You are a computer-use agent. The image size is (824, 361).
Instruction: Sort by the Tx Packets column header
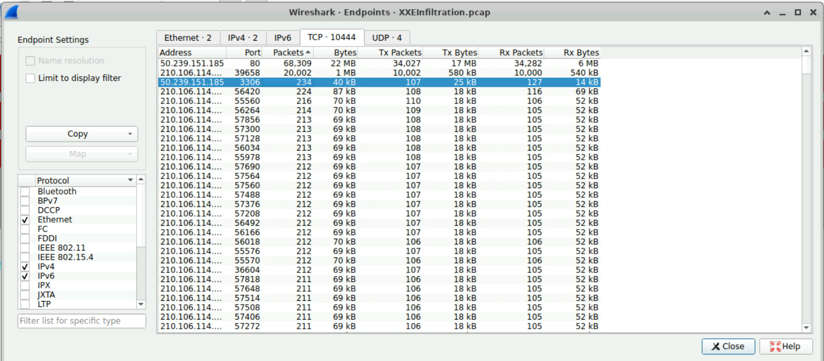point(390,53)
